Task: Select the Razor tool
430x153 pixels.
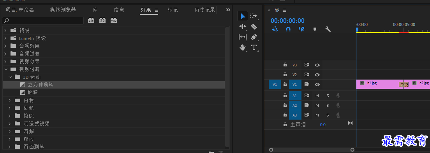Action: tap(254, 26)
